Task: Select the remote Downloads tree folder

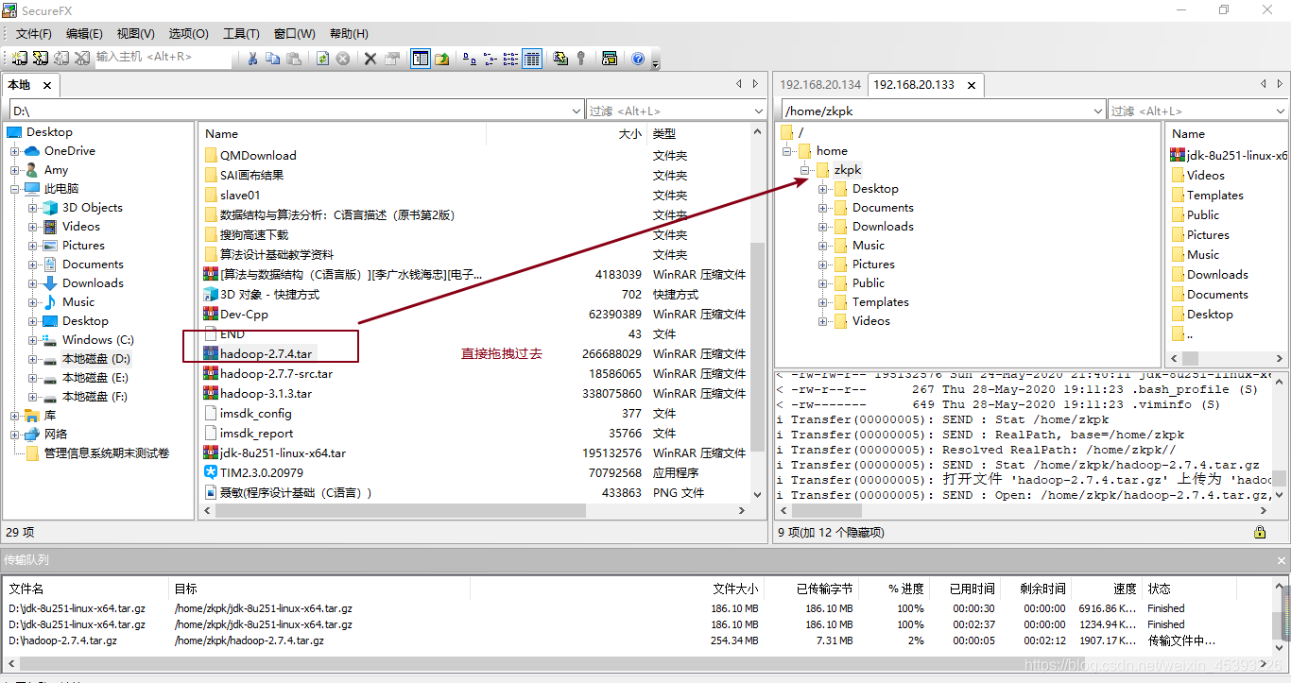Action: tap(883, 227)
